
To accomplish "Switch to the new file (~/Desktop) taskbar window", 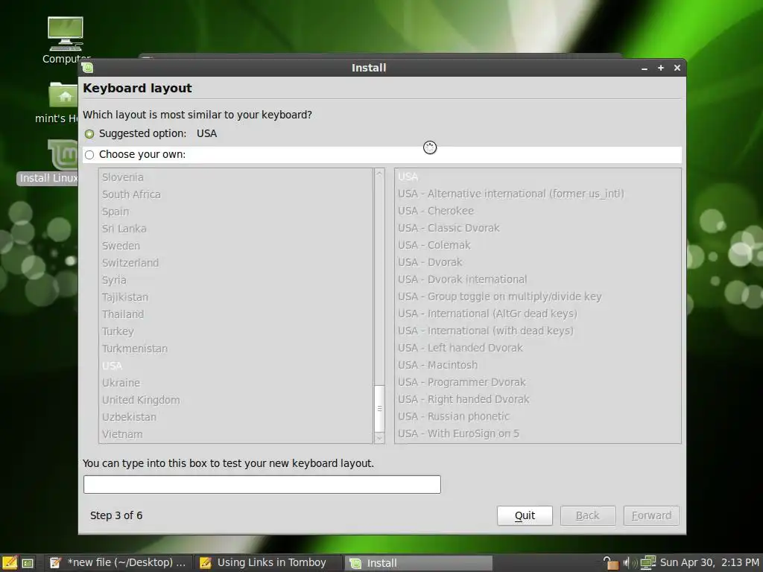I will coord(119,563).
